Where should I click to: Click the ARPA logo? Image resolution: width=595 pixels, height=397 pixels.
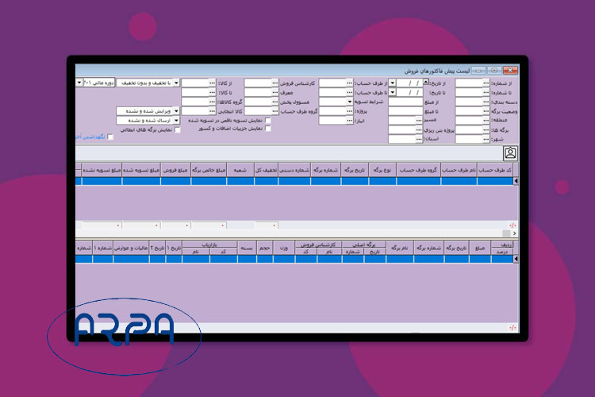point(125,330)
